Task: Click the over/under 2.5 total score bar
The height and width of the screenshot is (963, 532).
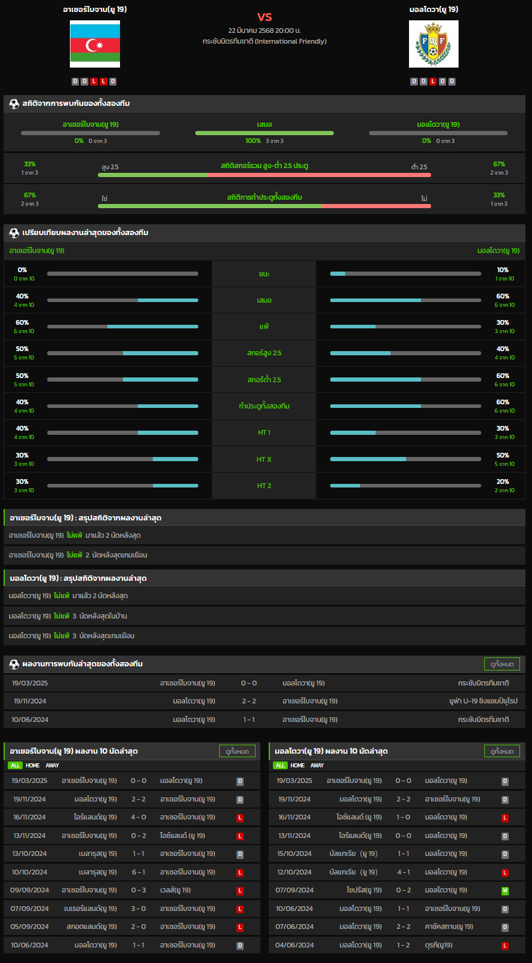Action: 265,175
